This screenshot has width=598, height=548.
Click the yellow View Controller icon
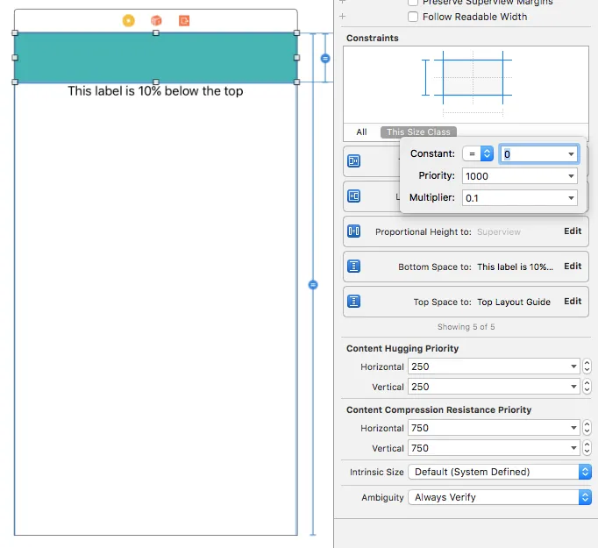(x=129, y=20)
